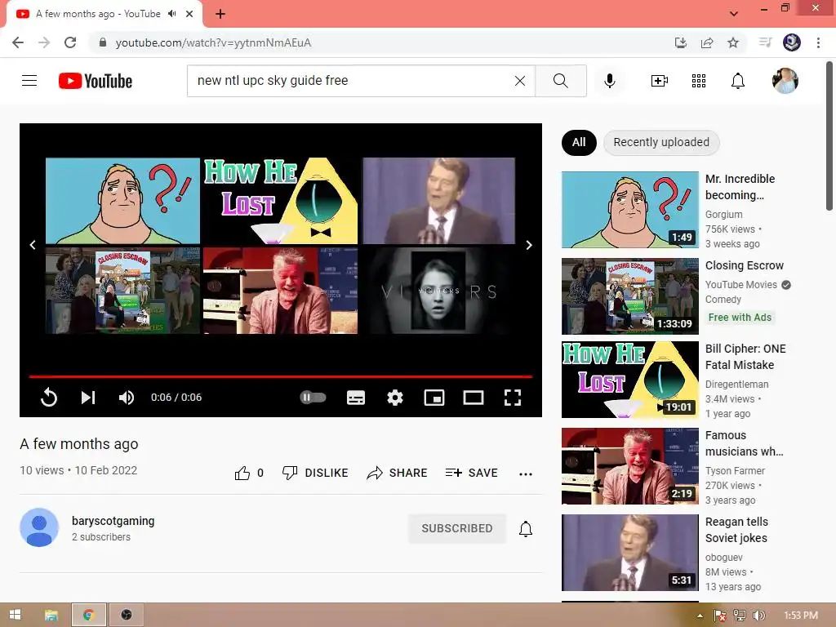Open the YouTube apps grid icon
The image size is (836, 627).
(x=699, y=81)
